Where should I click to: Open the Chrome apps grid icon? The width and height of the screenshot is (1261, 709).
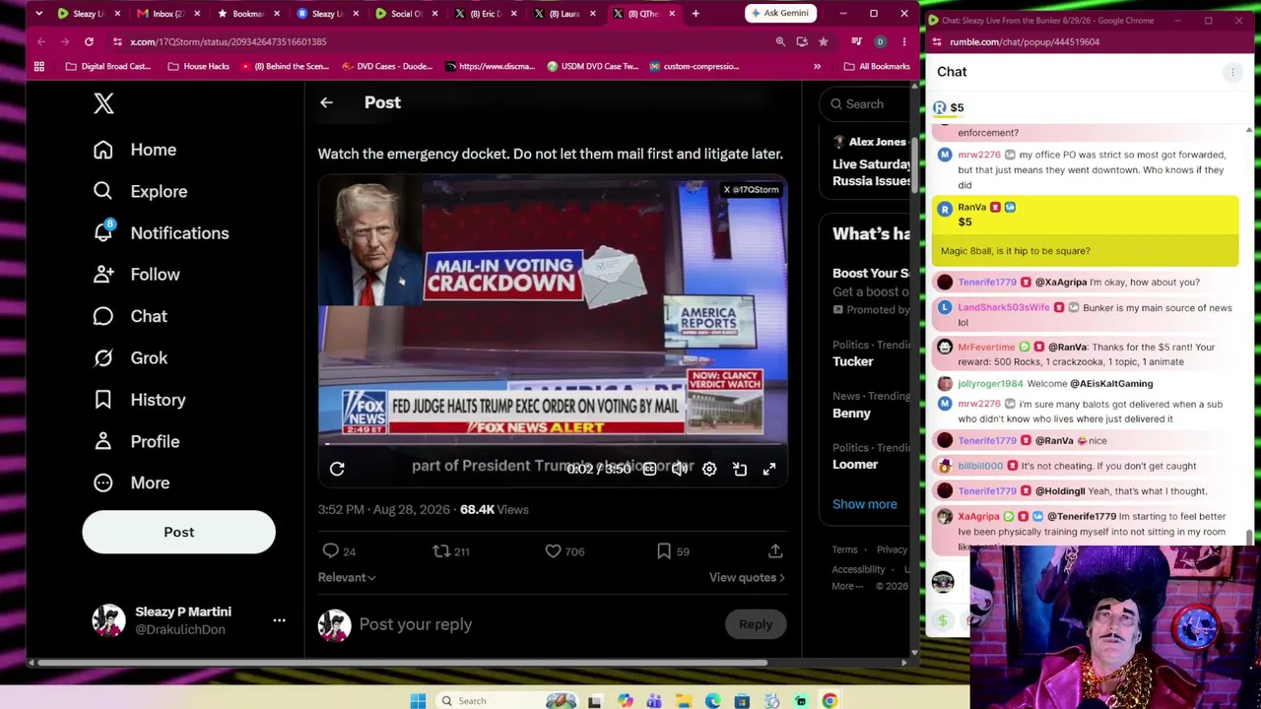39,67
